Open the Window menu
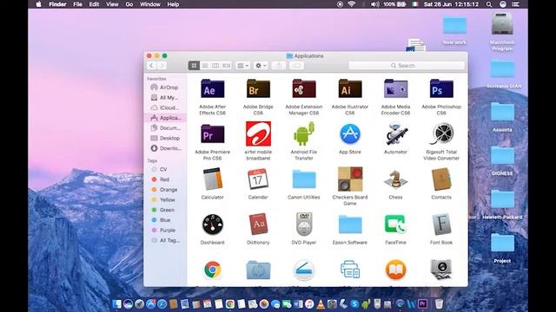 point(150,4)
